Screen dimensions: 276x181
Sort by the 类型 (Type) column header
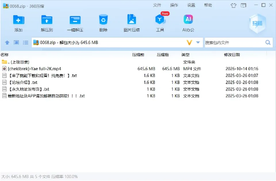coord(185,55)
